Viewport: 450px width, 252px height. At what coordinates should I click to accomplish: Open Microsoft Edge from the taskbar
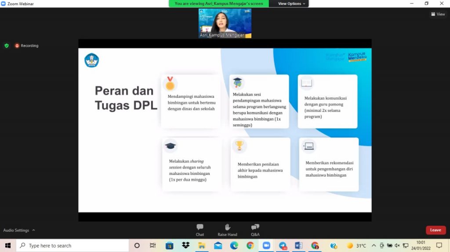pos(234,245)
